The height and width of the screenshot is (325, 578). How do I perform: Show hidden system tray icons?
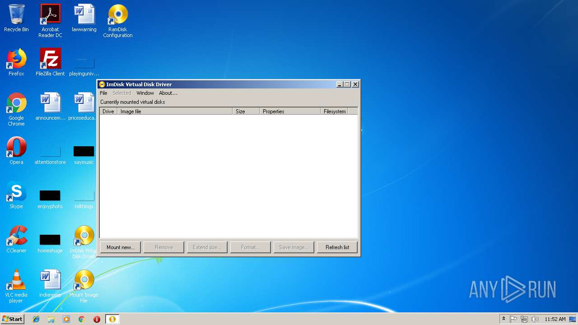[503, 319]
